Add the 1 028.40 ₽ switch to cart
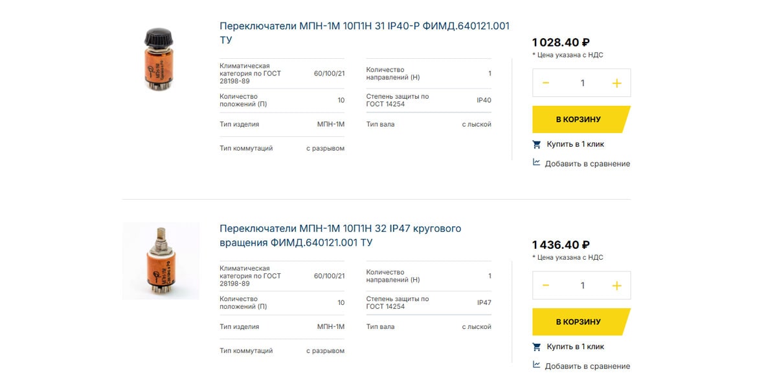Viewport: 777px width, 389px height. pyautogui.click(x=581, y=120)
